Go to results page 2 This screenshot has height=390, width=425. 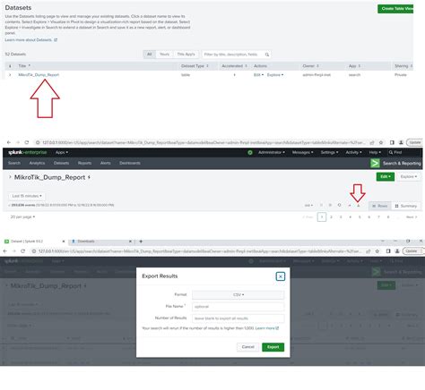coord(331,217)
